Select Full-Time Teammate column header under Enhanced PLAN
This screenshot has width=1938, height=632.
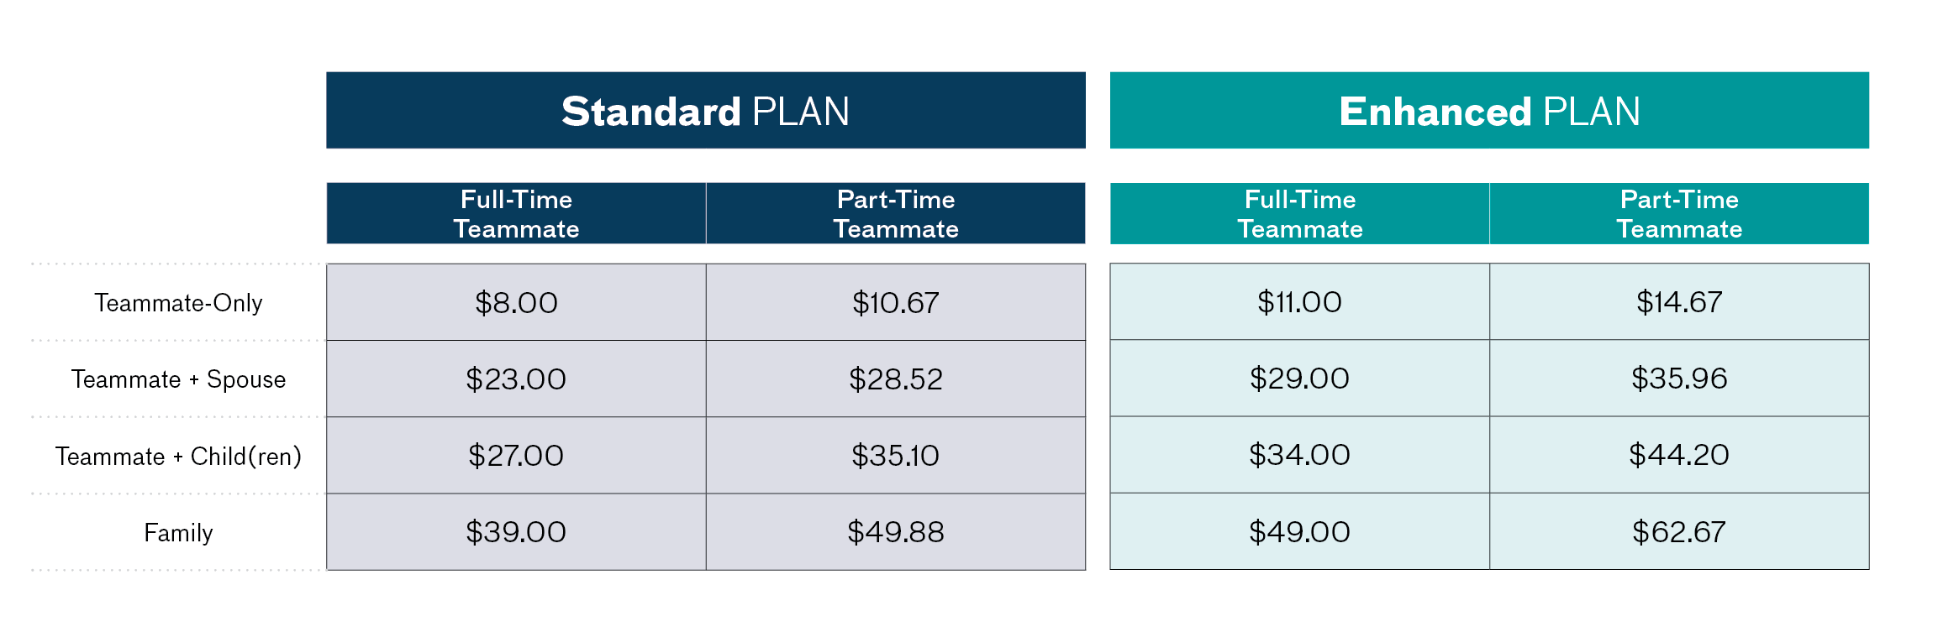point(1299,214)
